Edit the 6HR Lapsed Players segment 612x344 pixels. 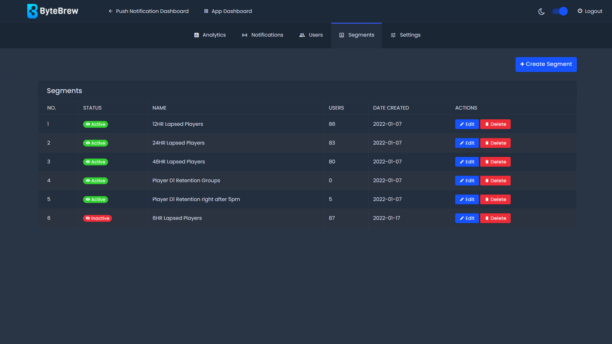[x=467, y=218]
